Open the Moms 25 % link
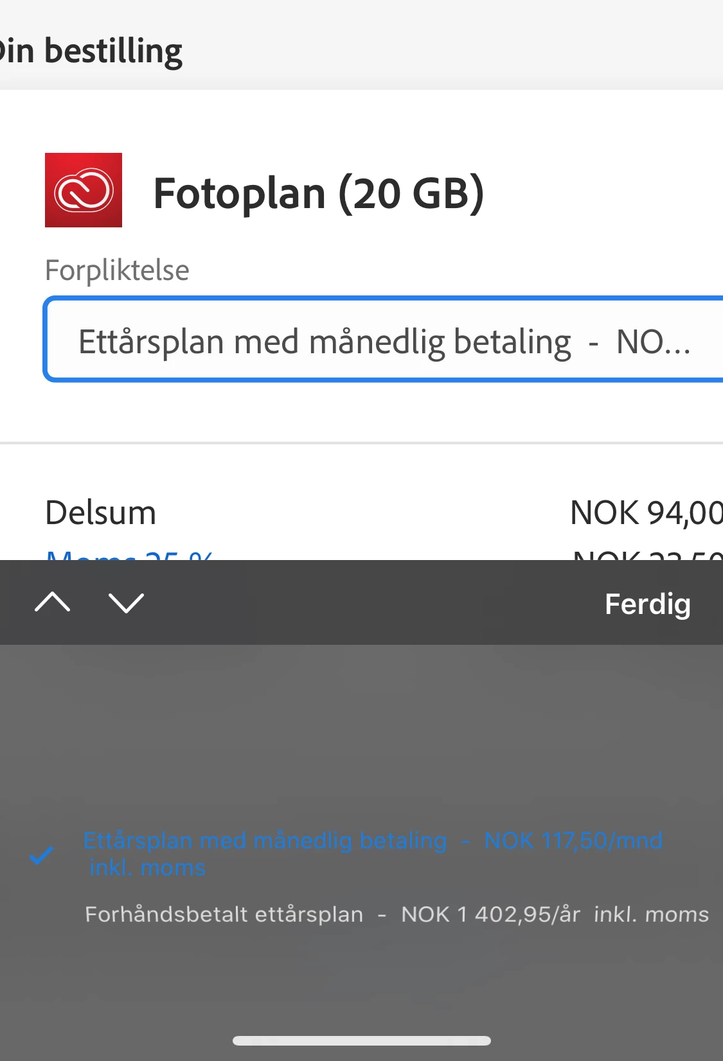This screenshot has height=1061, width=723. pos(129,555)
